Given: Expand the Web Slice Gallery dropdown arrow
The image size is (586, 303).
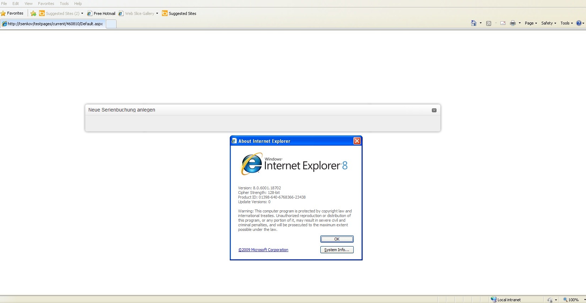Looking at the screenshot, I should tap(157, 13).
